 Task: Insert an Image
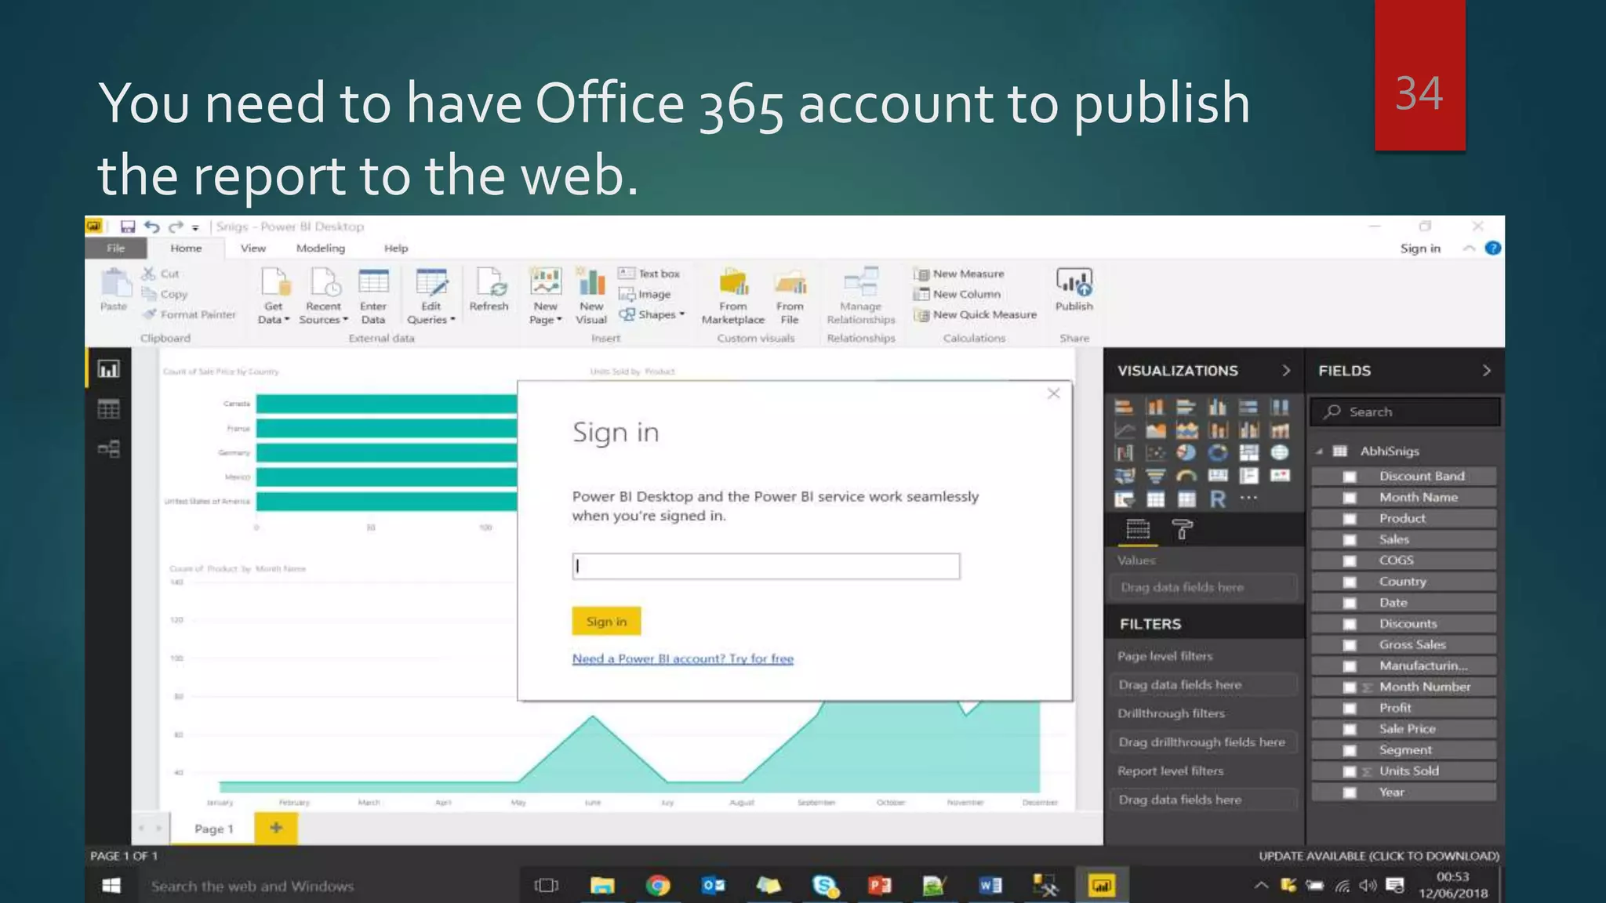[x=645, y=294]
